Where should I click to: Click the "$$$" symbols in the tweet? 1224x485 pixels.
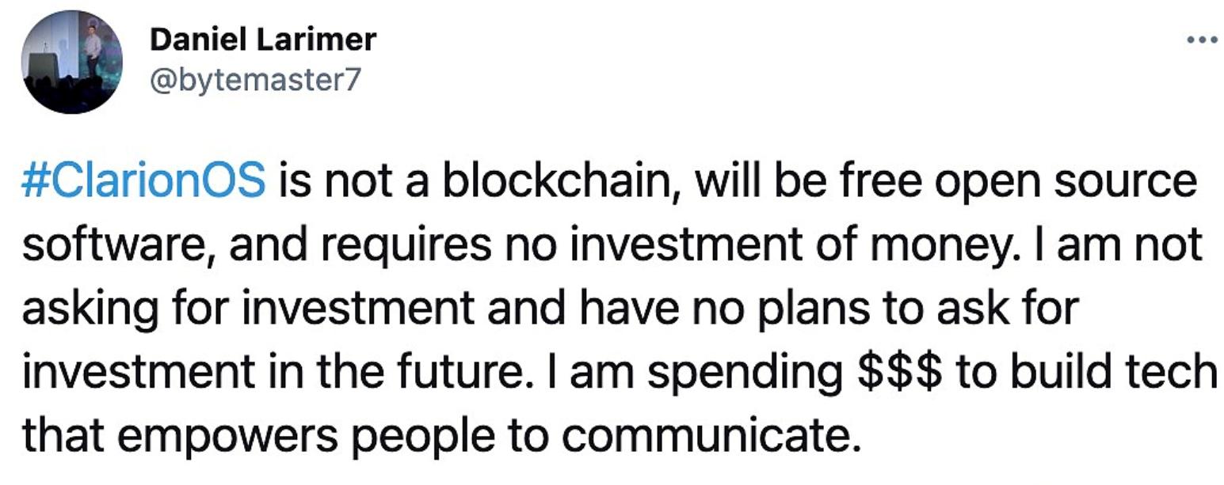tap(901, 371)
